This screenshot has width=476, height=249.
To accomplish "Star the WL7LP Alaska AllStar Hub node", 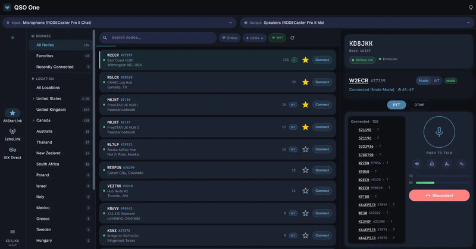I will [305, 150].
